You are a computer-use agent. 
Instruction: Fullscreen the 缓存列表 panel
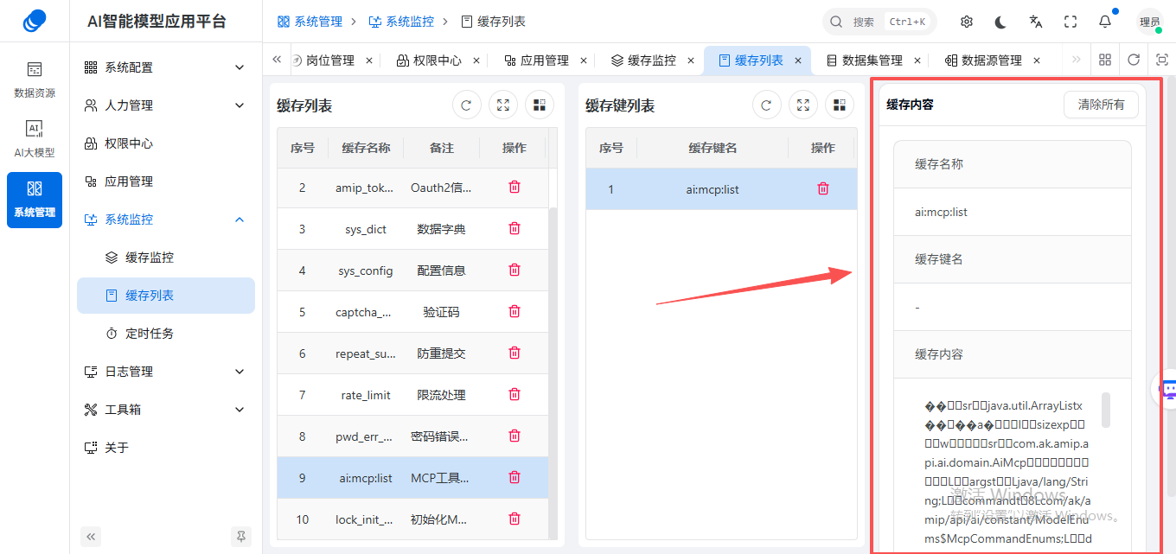point(503,105)
